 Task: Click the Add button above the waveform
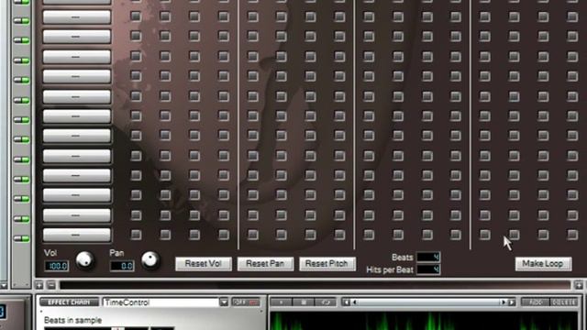536,302
